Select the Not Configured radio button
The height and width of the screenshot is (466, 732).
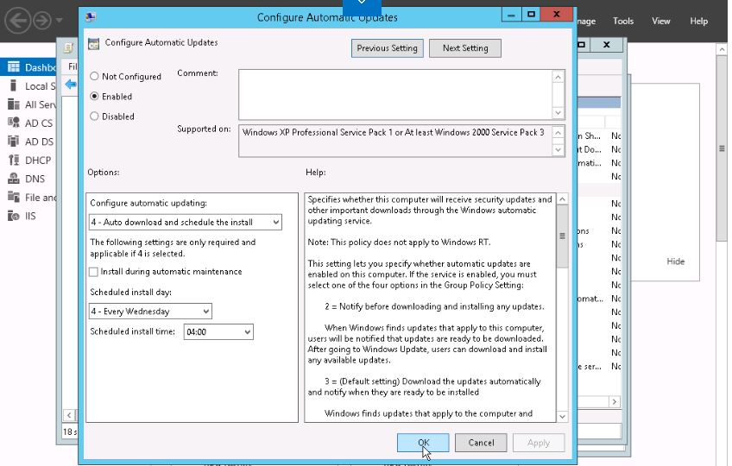point(94,76)
